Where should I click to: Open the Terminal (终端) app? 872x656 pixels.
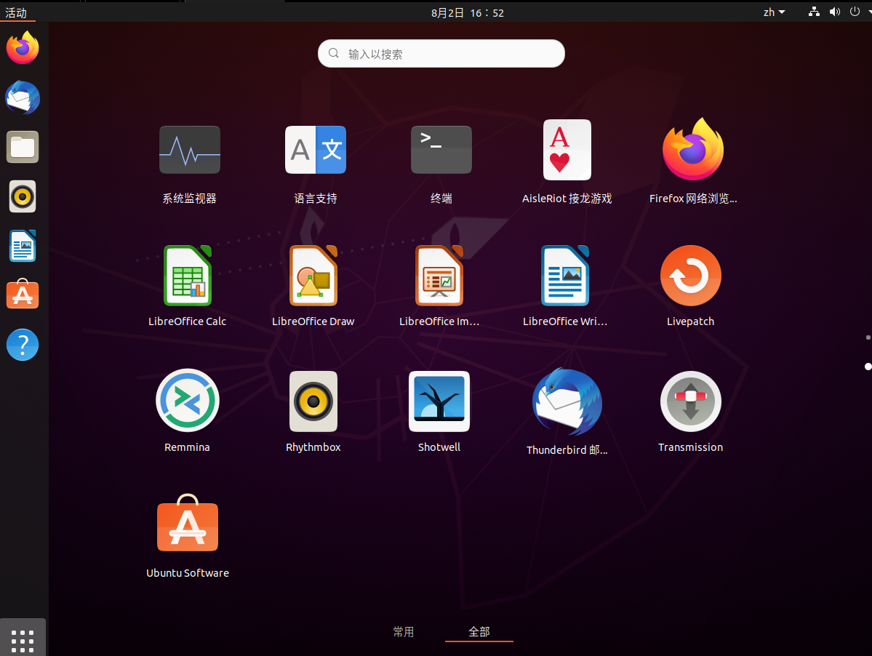[441, 150]
